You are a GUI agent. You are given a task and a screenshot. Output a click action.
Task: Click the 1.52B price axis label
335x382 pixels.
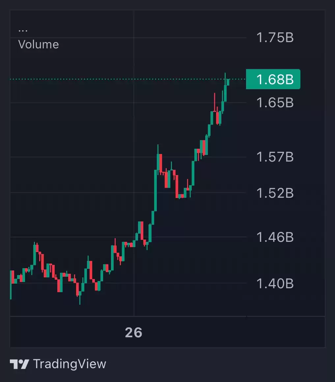click(275, 193)
